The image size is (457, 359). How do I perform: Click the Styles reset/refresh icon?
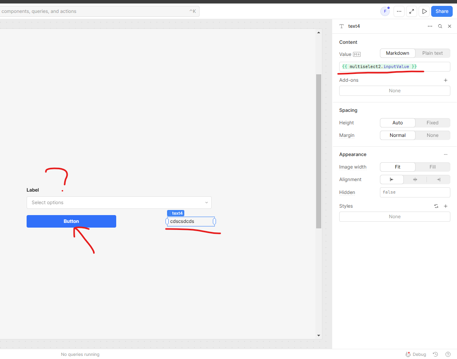[x=436, y=206]
